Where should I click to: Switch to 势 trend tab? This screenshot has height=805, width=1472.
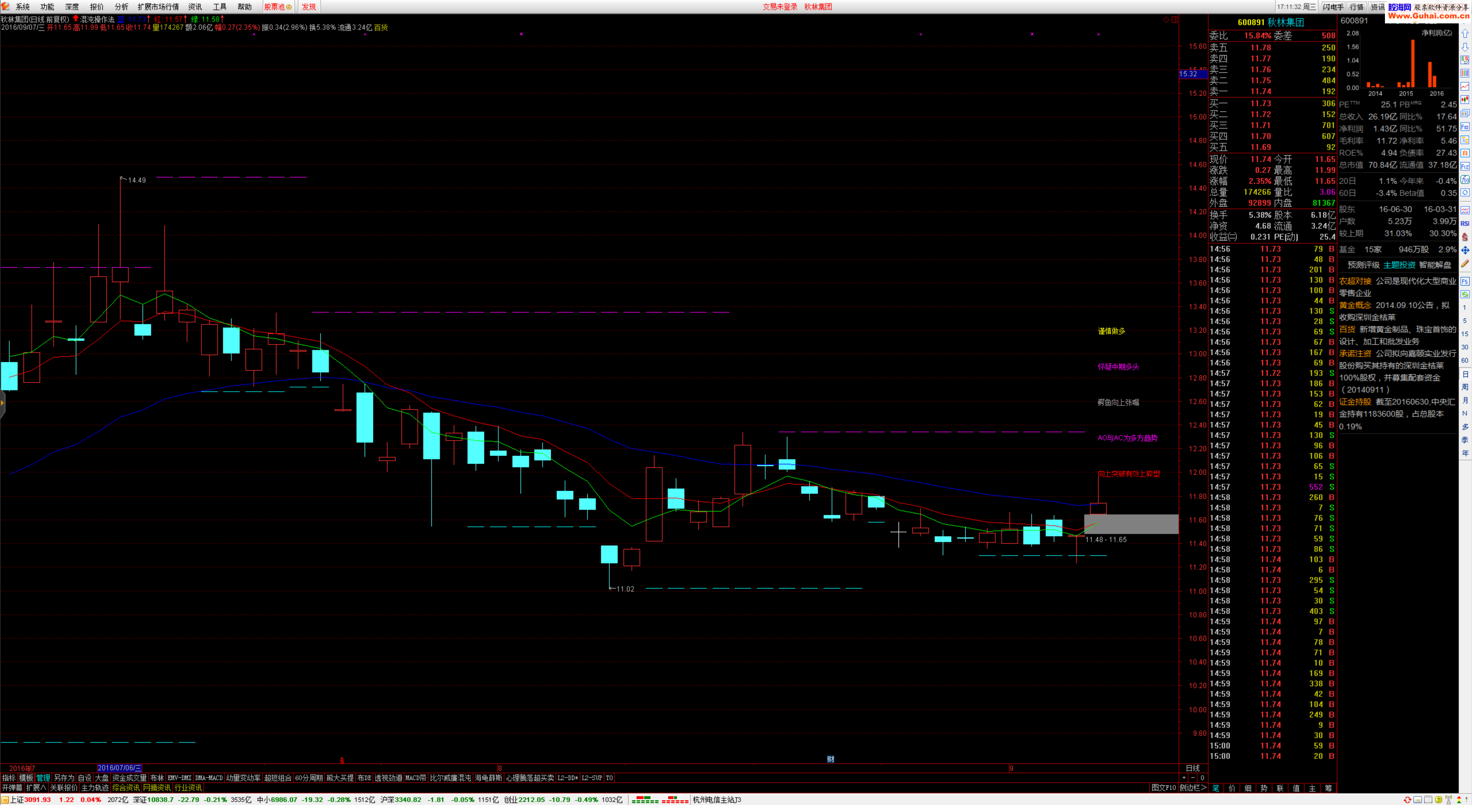(x=1264, y=788)
